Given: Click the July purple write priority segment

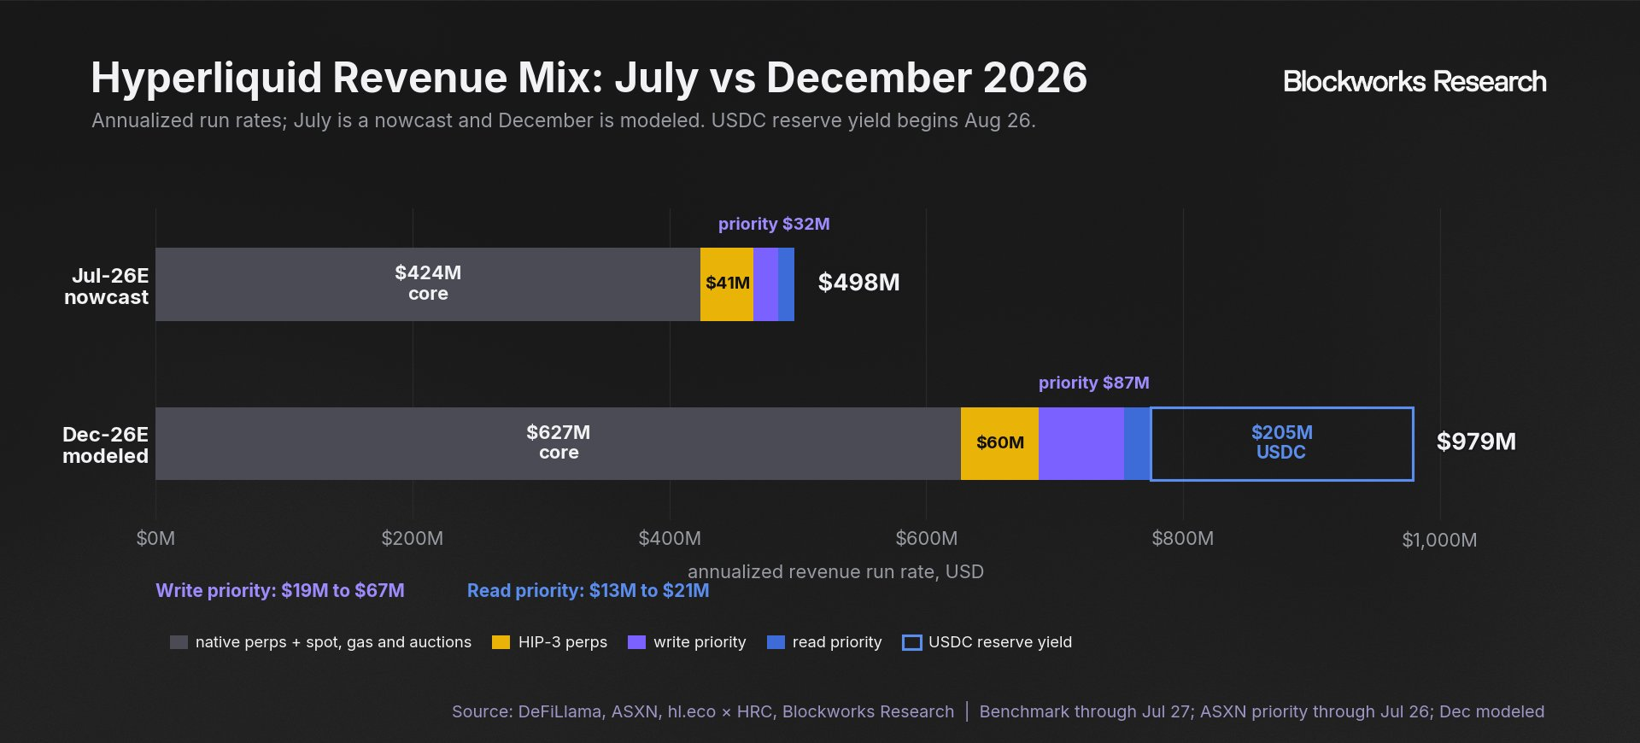Looking at the screenshot, I should [x=765, y=284].
